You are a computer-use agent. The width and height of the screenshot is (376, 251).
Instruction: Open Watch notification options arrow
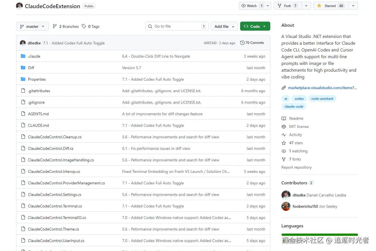click(x=268, y=6)
